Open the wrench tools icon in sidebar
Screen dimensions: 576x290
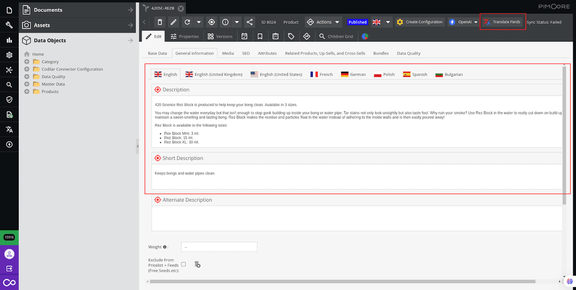tap(9, 25)
